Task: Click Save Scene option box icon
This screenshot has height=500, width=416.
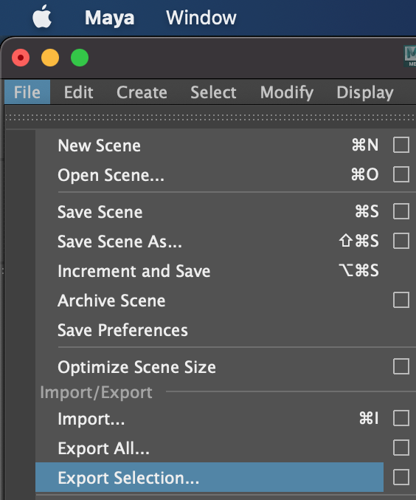Action: tap(401, 211)
